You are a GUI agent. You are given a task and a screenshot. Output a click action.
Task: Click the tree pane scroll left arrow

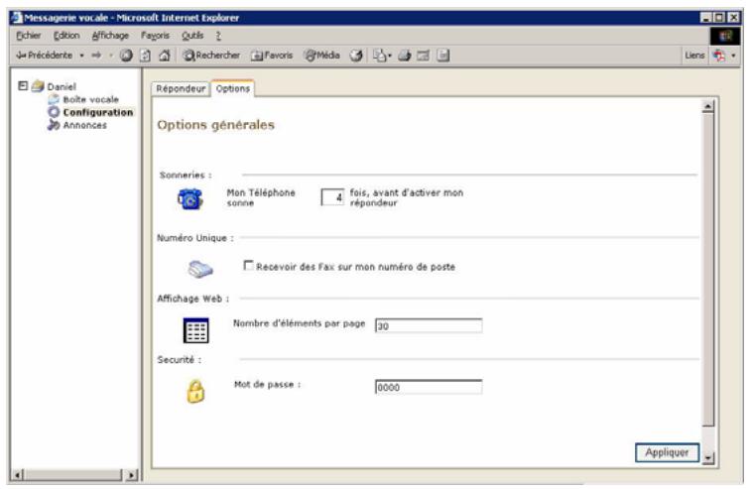[17, 475]
